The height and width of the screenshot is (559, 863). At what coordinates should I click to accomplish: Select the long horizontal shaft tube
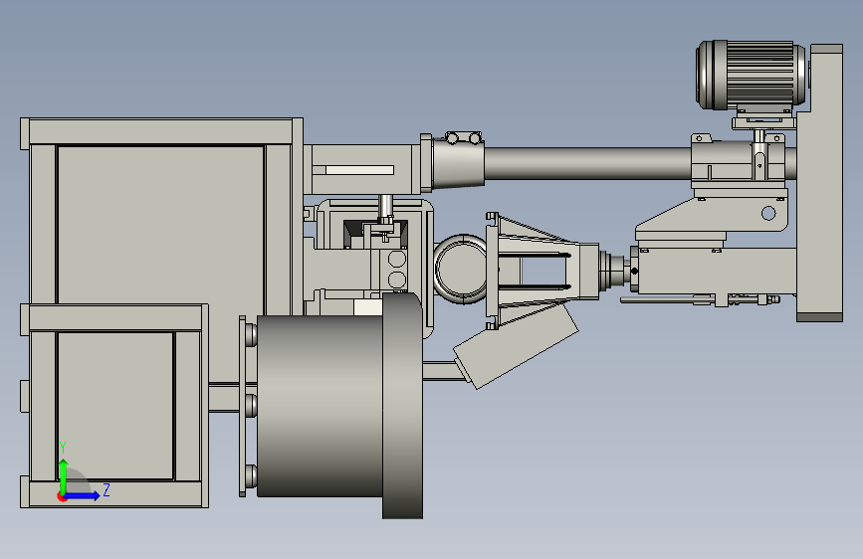point(587,163)
